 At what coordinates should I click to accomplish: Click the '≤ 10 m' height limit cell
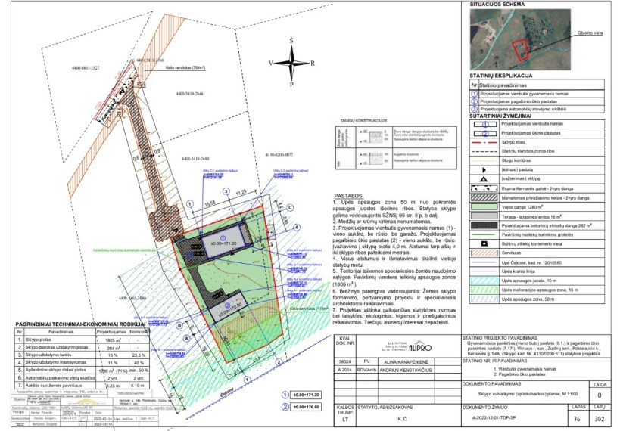click(x=139, y=386)
